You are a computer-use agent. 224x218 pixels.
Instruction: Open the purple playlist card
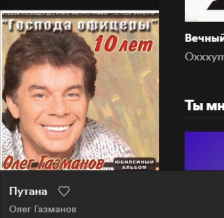tap(204, 151)
